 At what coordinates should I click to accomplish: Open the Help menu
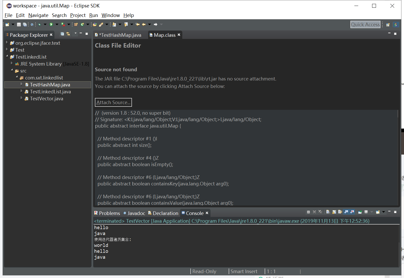click(129, 15)
